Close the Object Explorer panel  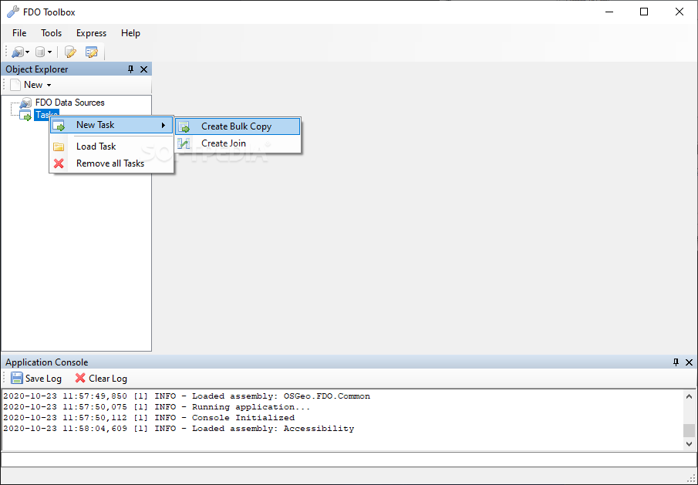(x=143, y=69)
